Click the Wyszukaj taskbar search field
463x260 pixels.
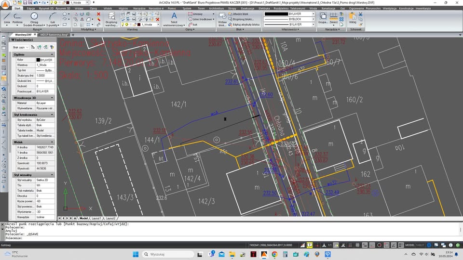(x=168, y=254)
